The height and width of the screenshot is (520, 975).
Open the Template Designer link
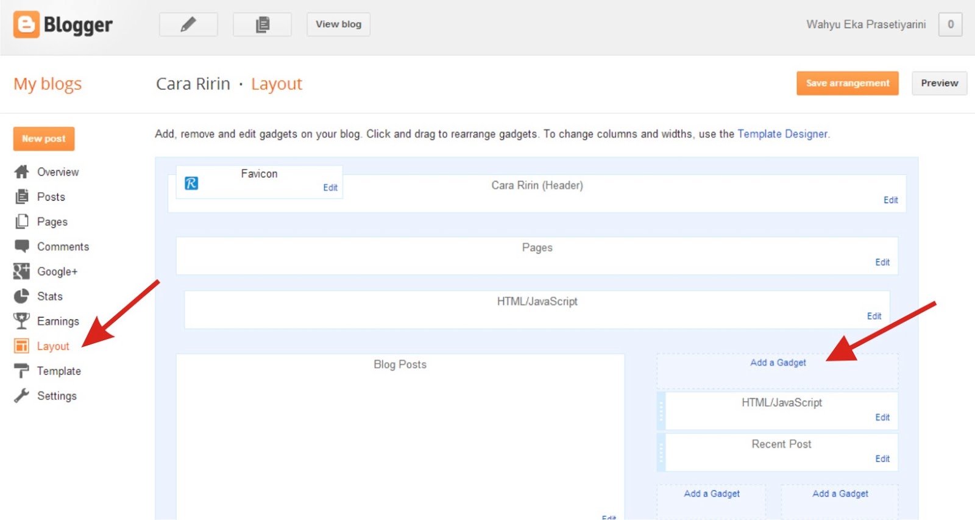click(782, 134)
